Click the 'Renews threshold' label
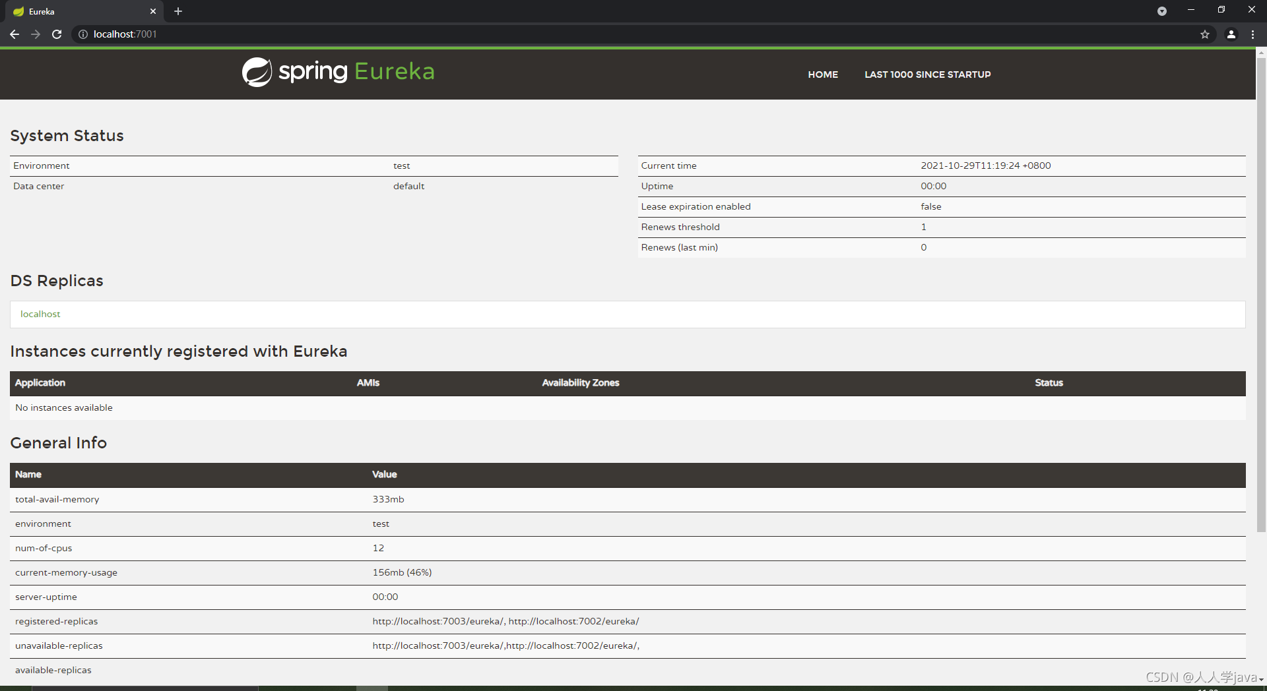The width and height of the screenshot is (1267, 691). click(x=680, y=227)
